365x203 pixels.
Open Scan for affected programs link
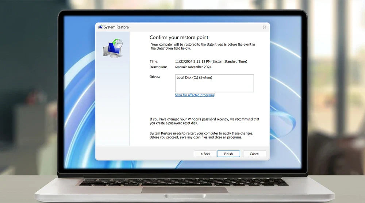pos(195,95)
